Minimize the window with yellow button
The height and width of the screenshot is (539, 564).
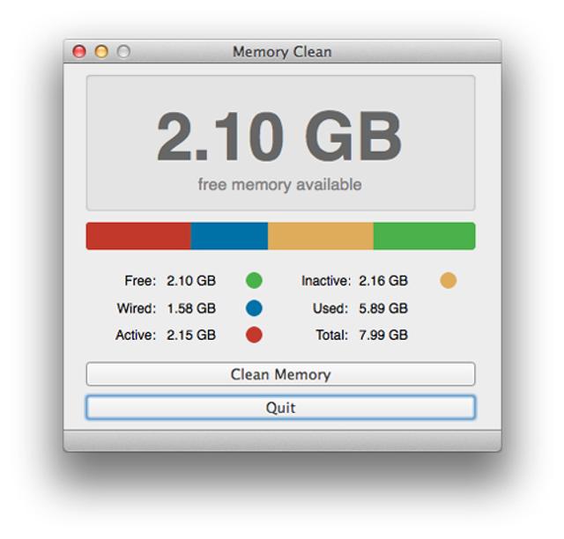(x=101, y=52)
